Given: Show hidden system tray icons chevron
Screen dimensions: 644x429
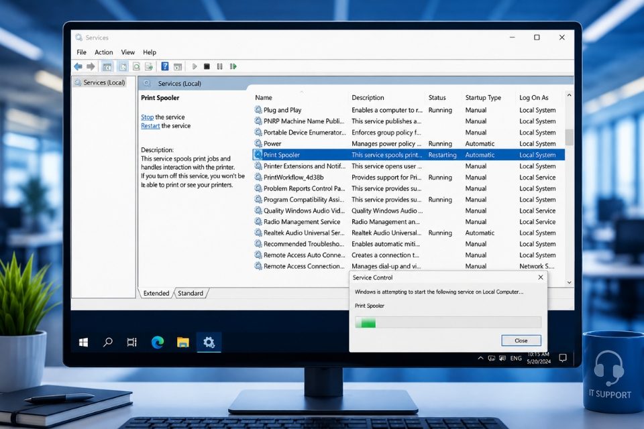Looking at the screenshot, I should (480, 358).
